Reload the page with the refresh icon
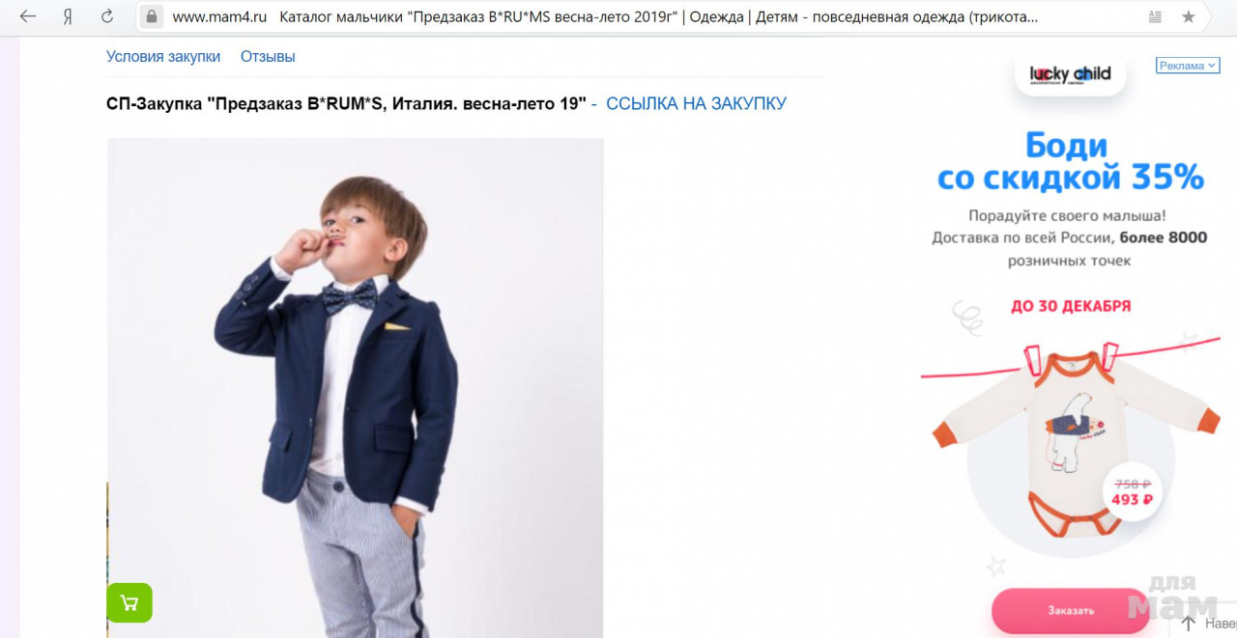Image resolution: width=1237 pixels, height=638 pixels. click(107, 16)
